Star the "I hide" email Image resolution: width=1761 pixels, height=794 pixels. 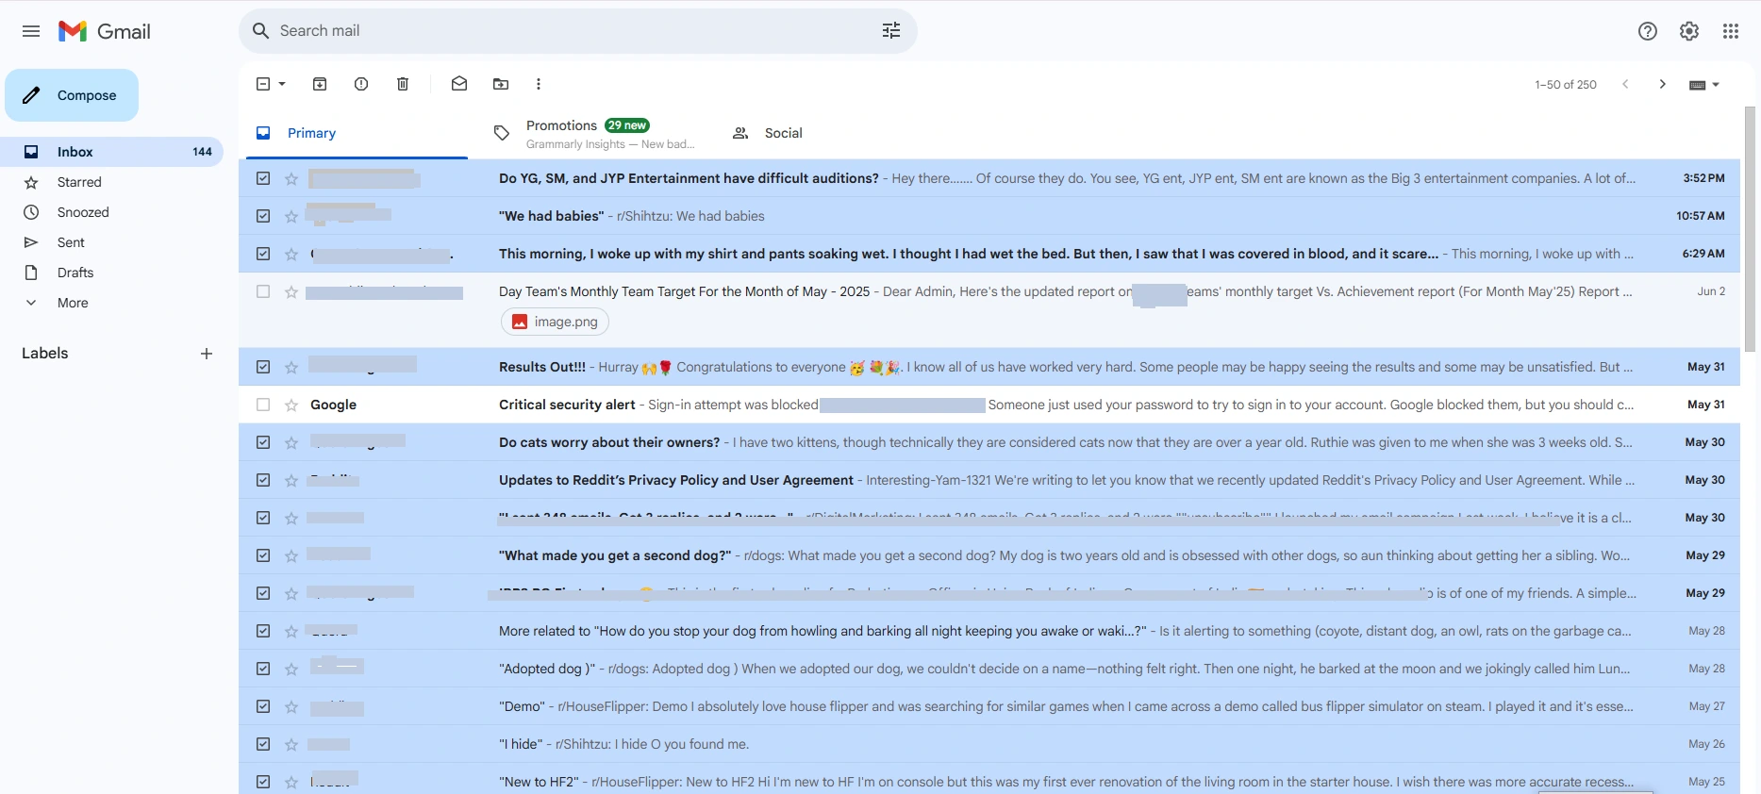[291, 744]
